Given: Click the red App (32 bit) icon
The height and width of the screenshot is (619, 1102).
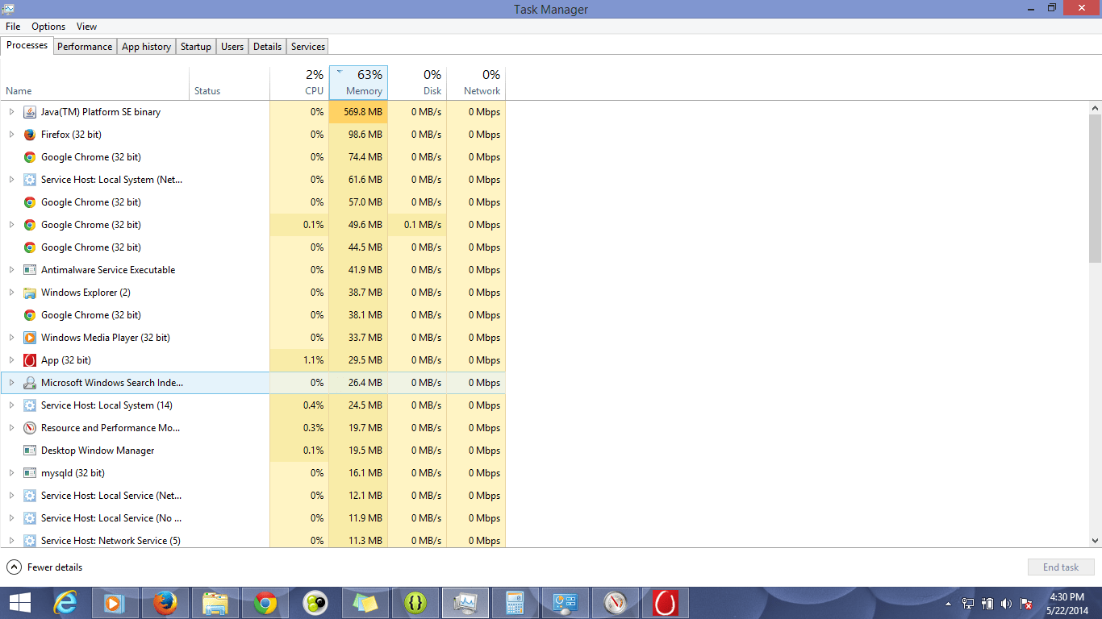Looking at the screenshot, I should (x=30, y=360).
